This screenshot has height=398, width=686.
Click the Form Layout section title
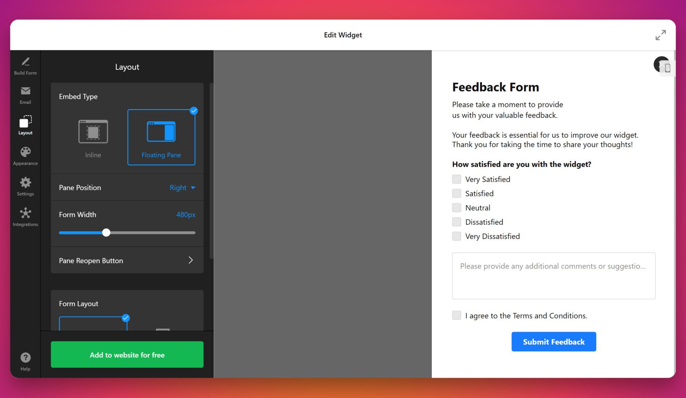[x=79, y=304]
